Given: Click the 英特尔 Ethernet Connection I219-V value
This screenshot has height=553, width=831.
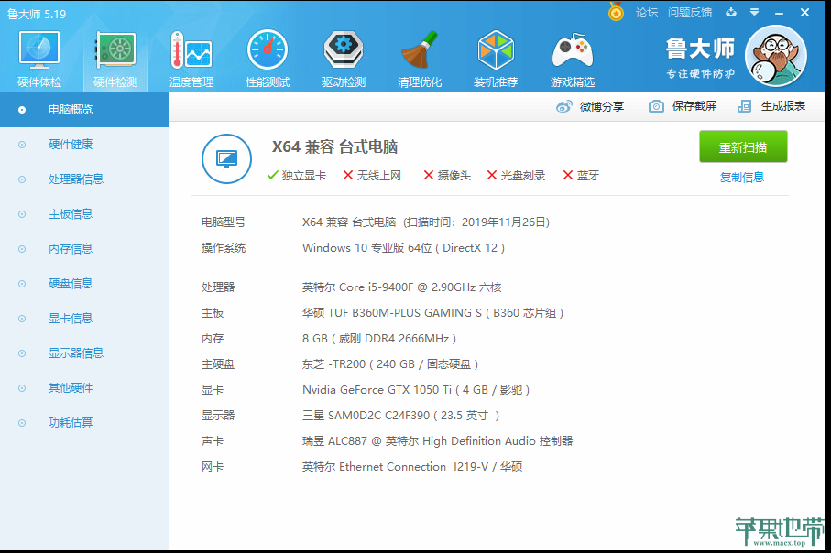Looking at the screenshot, I should 412,467.
